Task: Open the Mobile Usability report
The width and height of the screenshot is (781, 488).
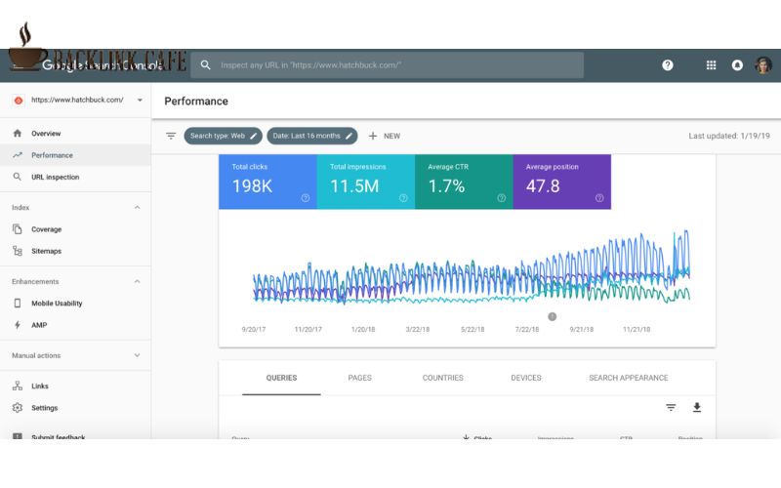Action: [76, 304]
